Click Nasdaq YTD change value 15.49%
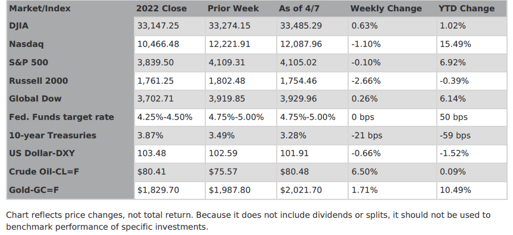 (455, 44)
